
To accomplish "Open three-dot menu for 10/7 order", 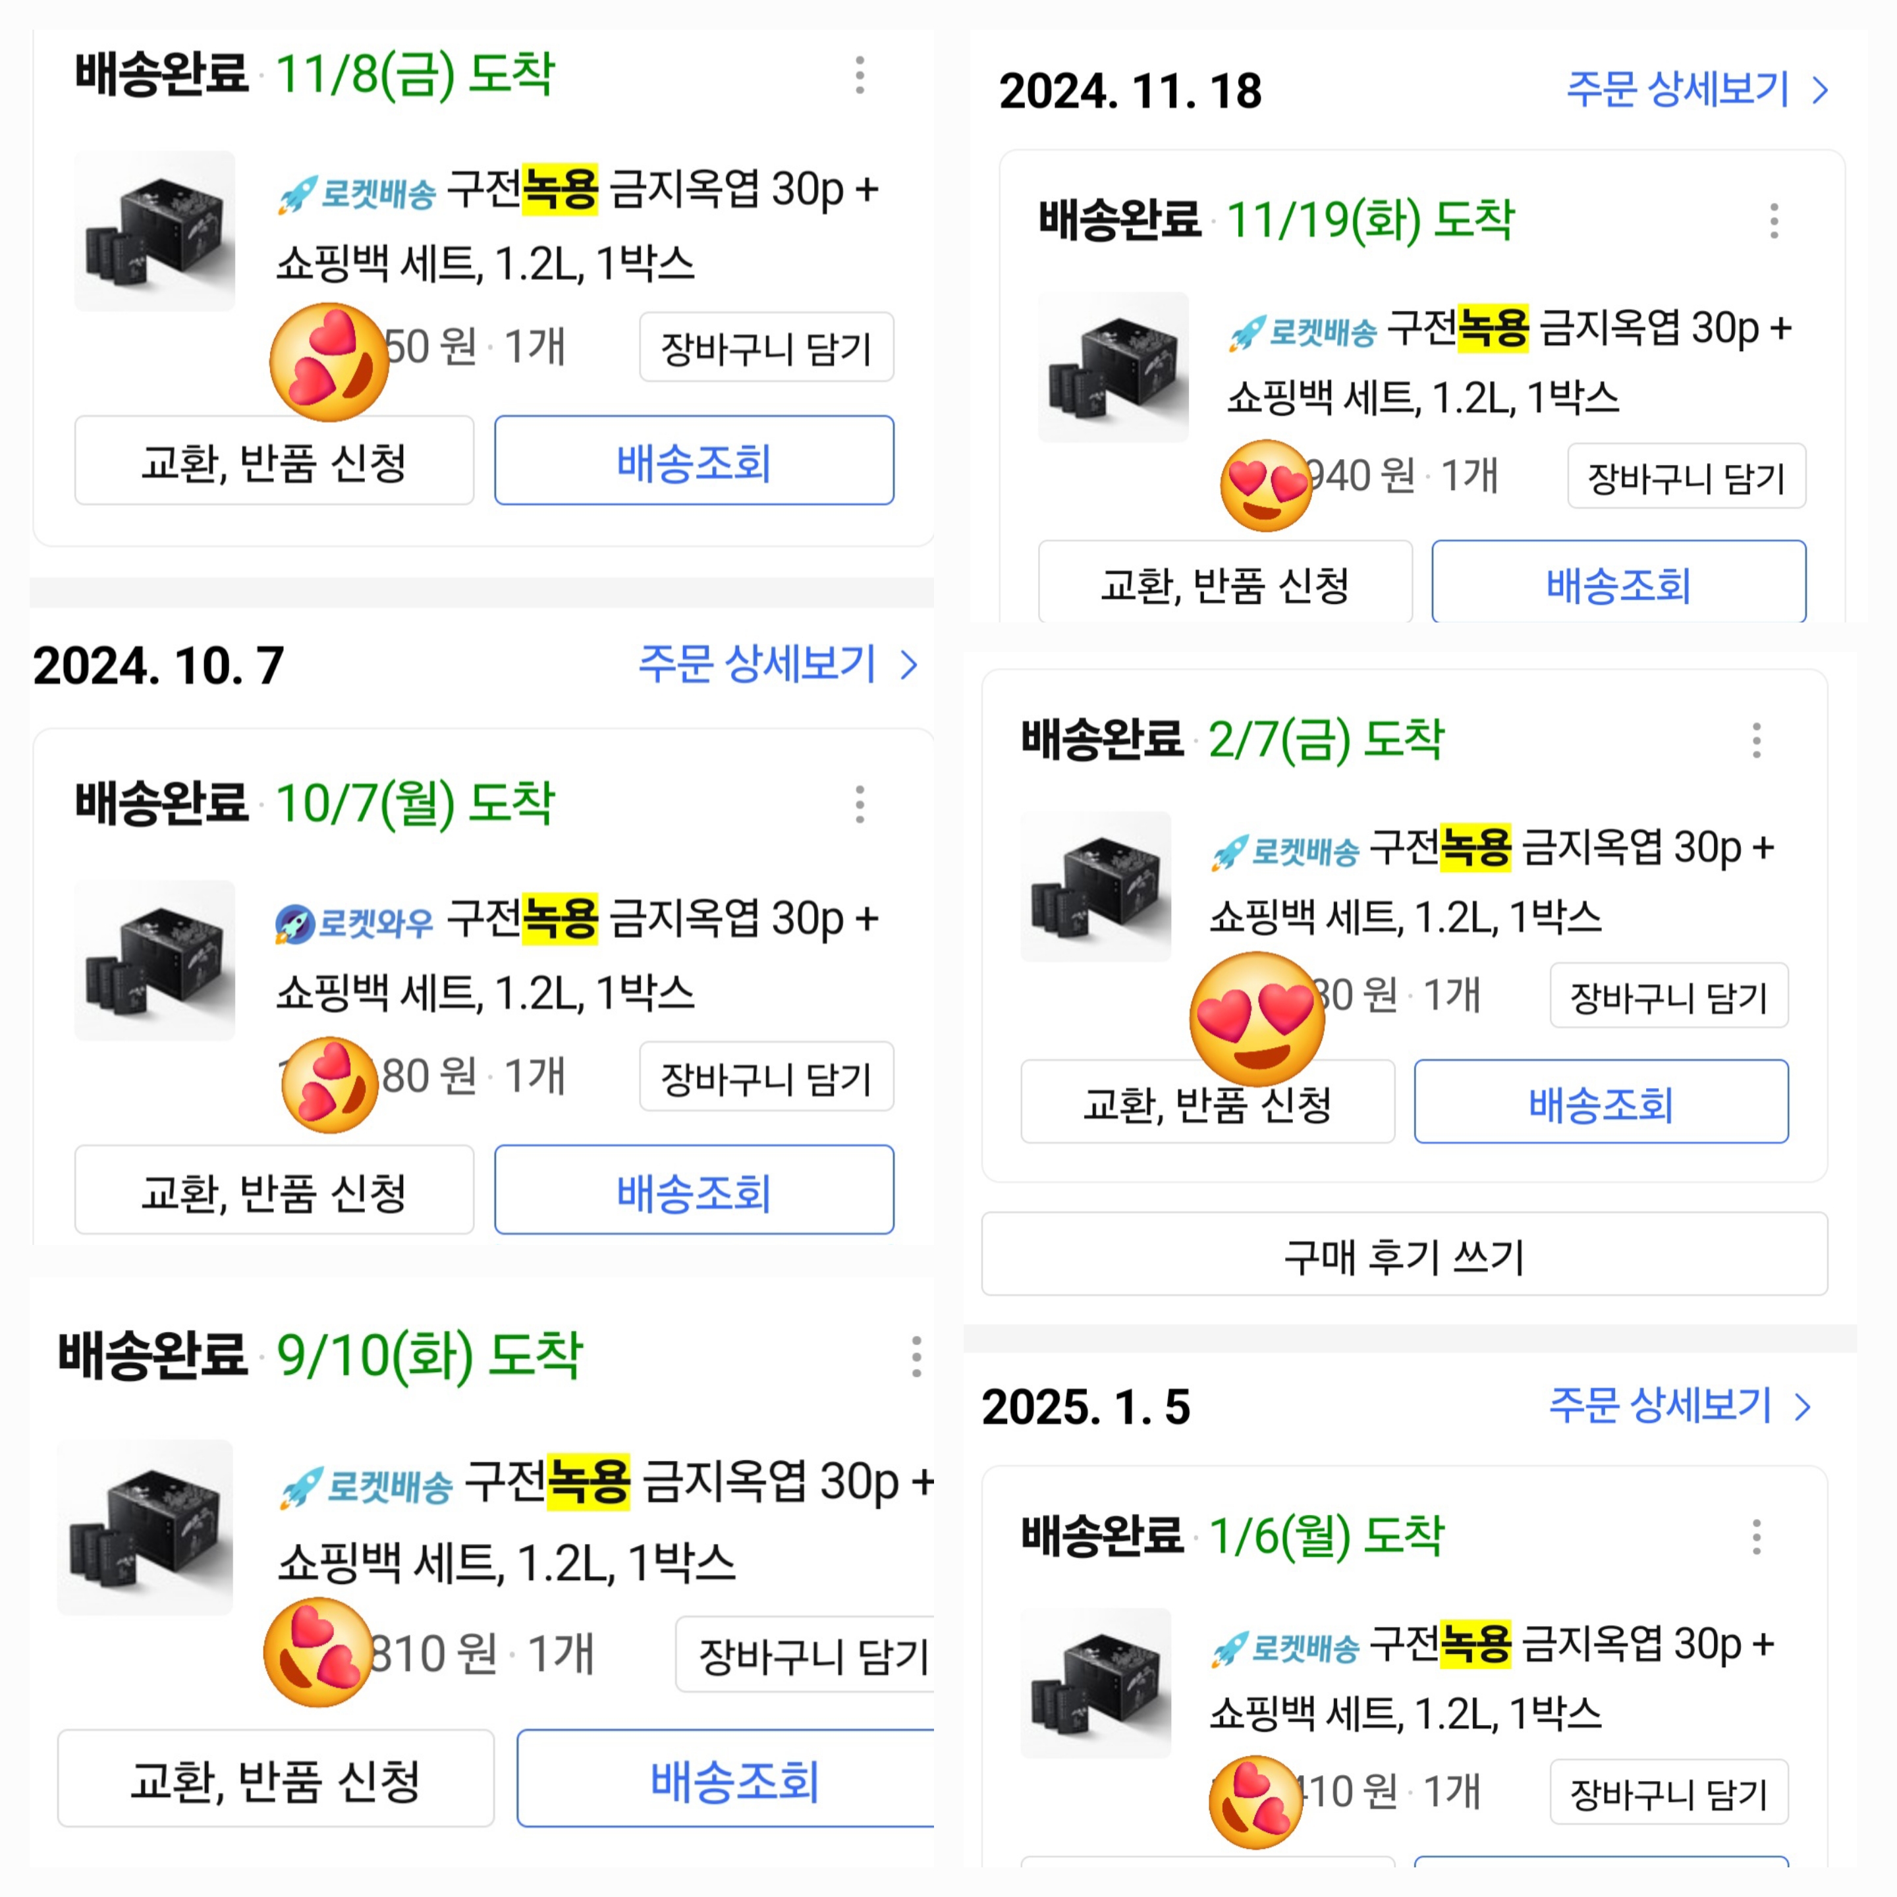I will coord(859,804).
